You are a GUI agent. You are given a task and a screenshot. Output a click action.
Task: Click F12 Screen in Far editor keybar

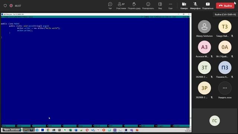click(x=180, y=126)
